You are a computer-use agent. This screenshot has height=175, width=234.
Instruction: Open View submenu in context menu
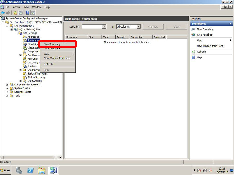[57, 54]
